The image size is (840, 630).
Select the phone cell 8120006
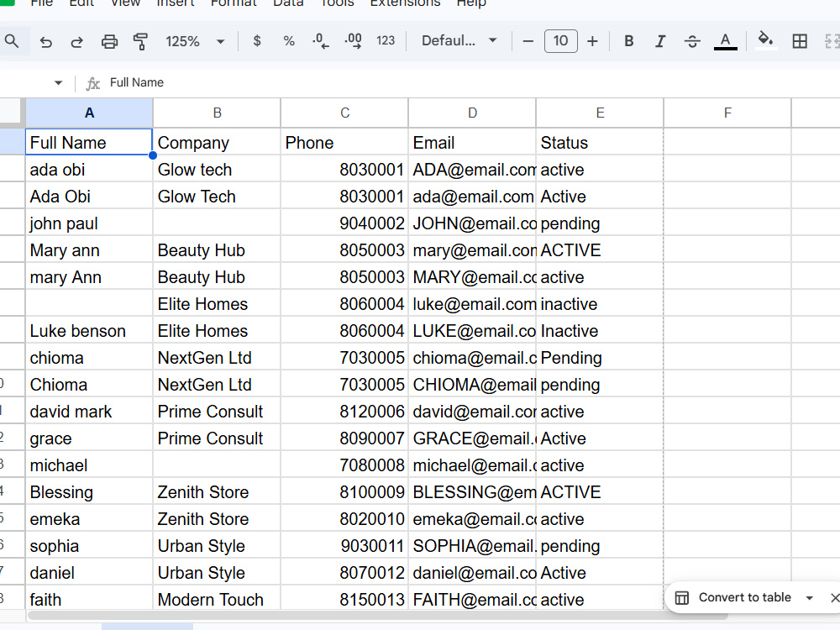tap(344, 411)
